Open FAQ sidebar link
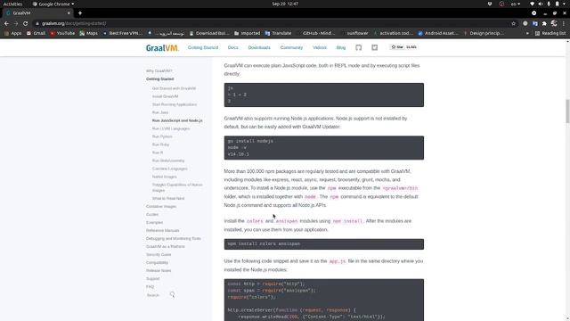This screenshot has height=321, width=570. (151, 286)
